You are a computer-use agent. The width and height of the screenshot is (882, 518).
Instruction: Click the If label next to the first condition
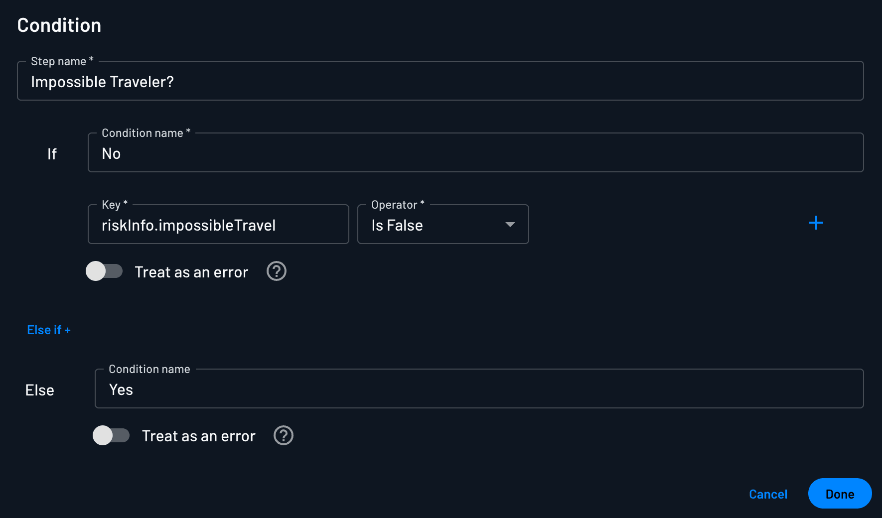52,153
